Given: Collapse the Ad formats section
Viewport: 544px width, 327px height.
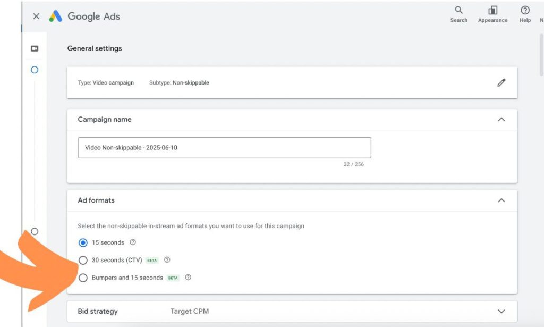Looking at the screenshot, I should pos(501,200).
